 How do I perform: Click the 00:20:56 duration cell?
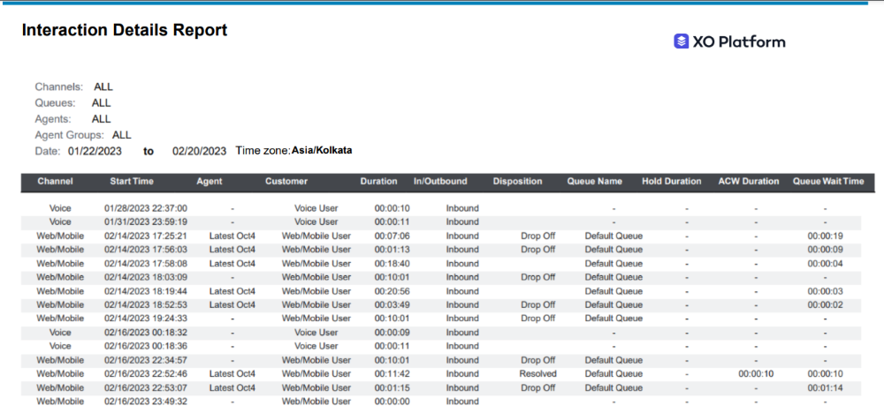pyautogui.click(x=392, y=291)
